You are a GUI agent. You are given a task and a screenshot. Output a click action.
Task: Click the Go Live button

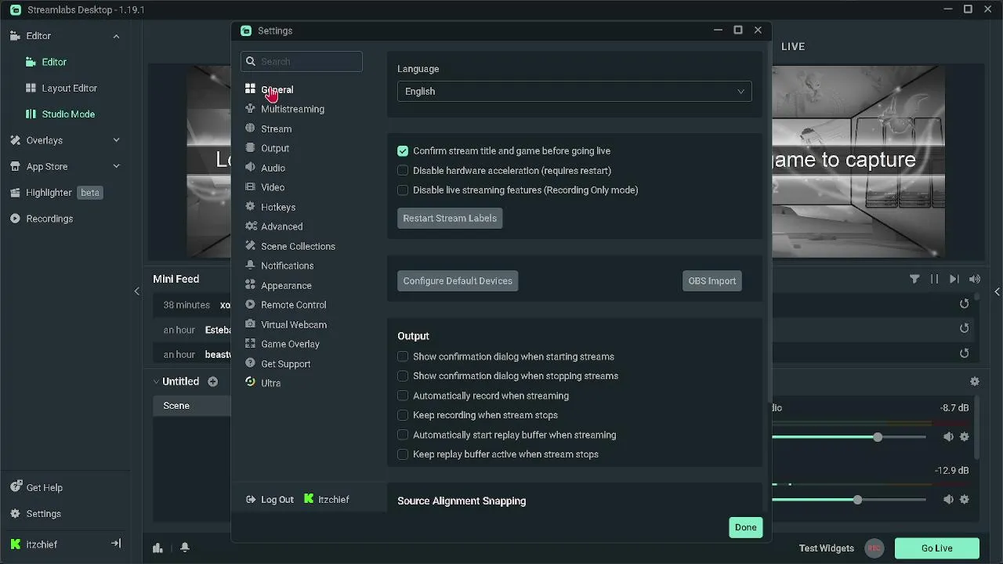pos(937,548)
